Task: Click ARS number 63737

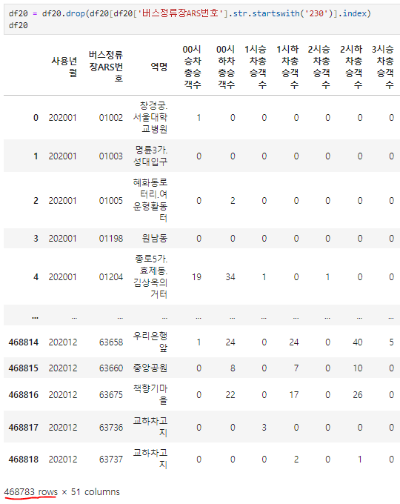Action: 111,460
